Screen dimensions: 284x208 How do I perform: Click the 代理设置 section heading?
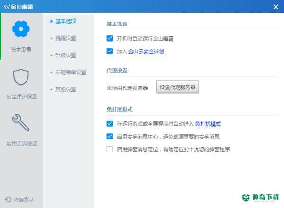click(x=117, y=70)
